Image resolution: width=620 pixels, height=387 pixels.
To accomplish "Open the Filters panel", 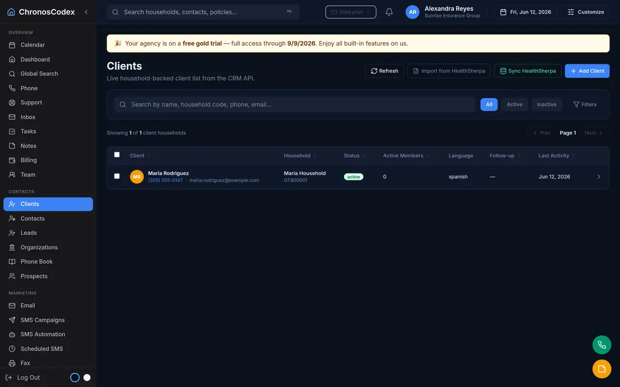I will pyautogui.click(x=585, y=104).
